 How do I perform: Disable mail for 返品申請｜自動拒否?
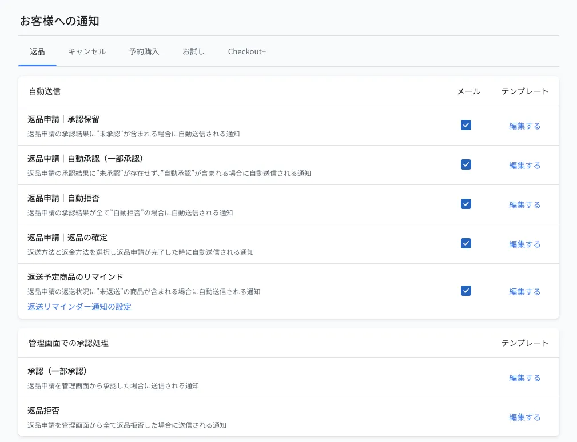466,204
